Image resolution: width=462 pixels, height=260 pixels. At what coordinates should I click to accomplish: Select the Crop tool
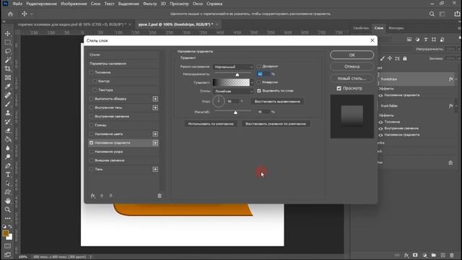point(8,69)
